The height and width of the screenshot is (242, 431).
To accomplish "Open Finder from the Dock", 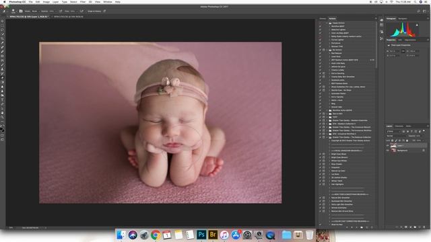I will tap(121, 235).
